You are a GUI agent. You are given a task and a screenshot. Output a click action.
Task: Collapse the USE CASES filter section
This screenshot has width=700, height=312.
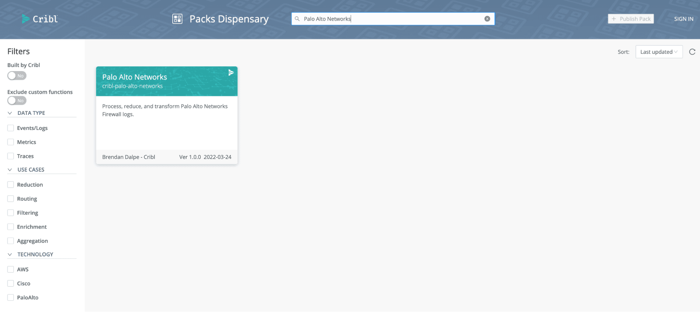10,170
